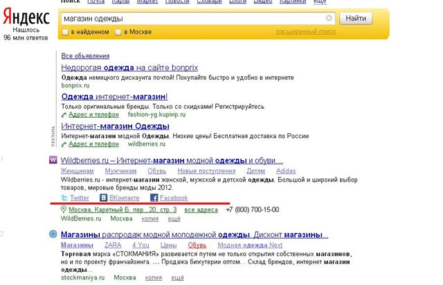
Task: Open the 'Цены' sitelink
Action: 168,245
